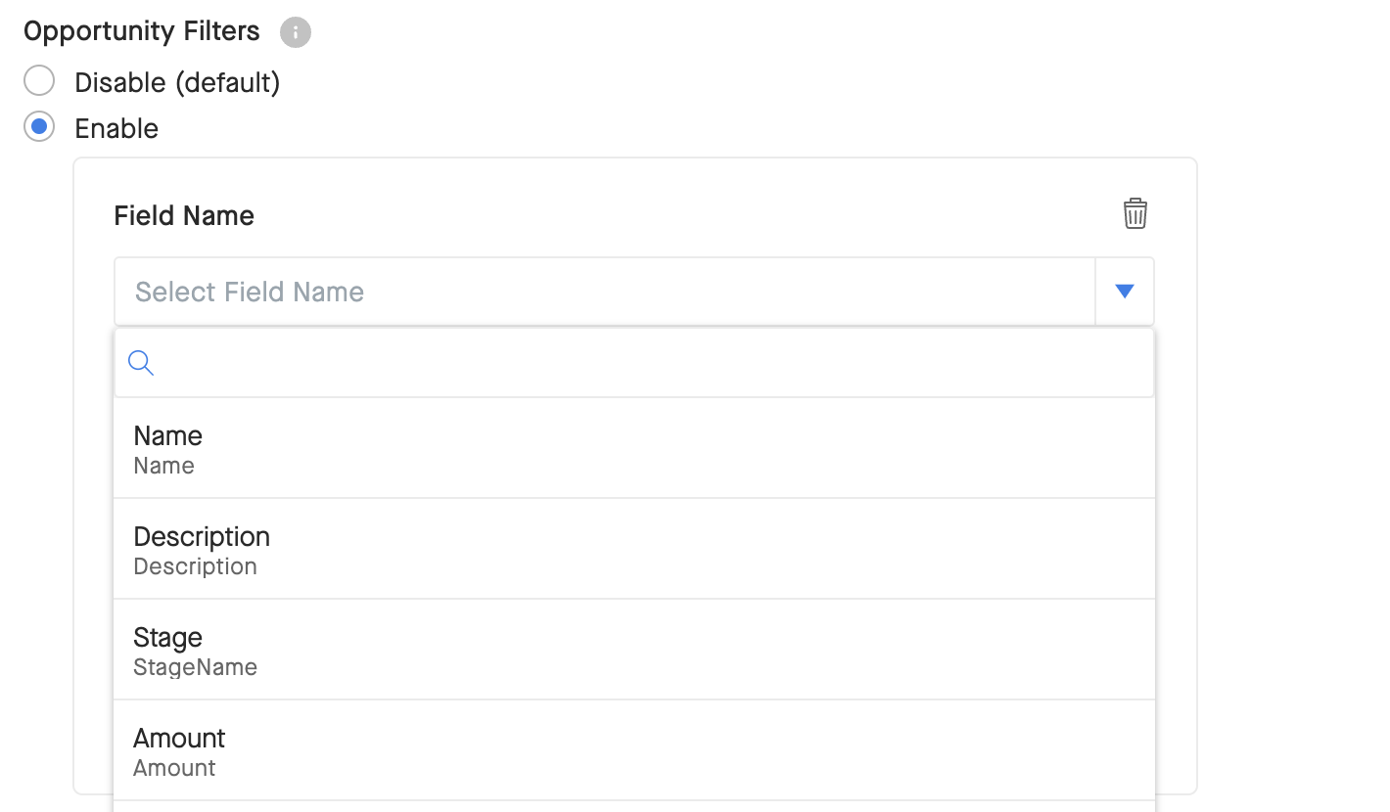Click the gray 'Amount' API name subtitle
Screen dimensions: 1390x812
[175, 768]
